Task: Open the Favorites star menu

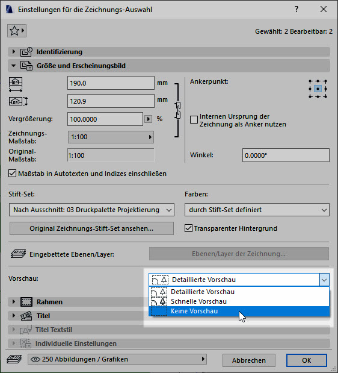Action: (x=17, y=31)
